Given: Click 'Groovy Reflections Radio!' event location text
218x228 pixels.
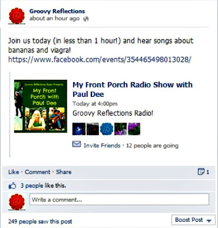Looking at the screenshot, I should coord(113,113).
